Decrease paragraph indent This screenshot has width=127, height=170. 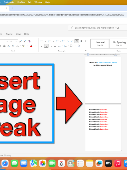pyautogui.click(x=68, y=41)
